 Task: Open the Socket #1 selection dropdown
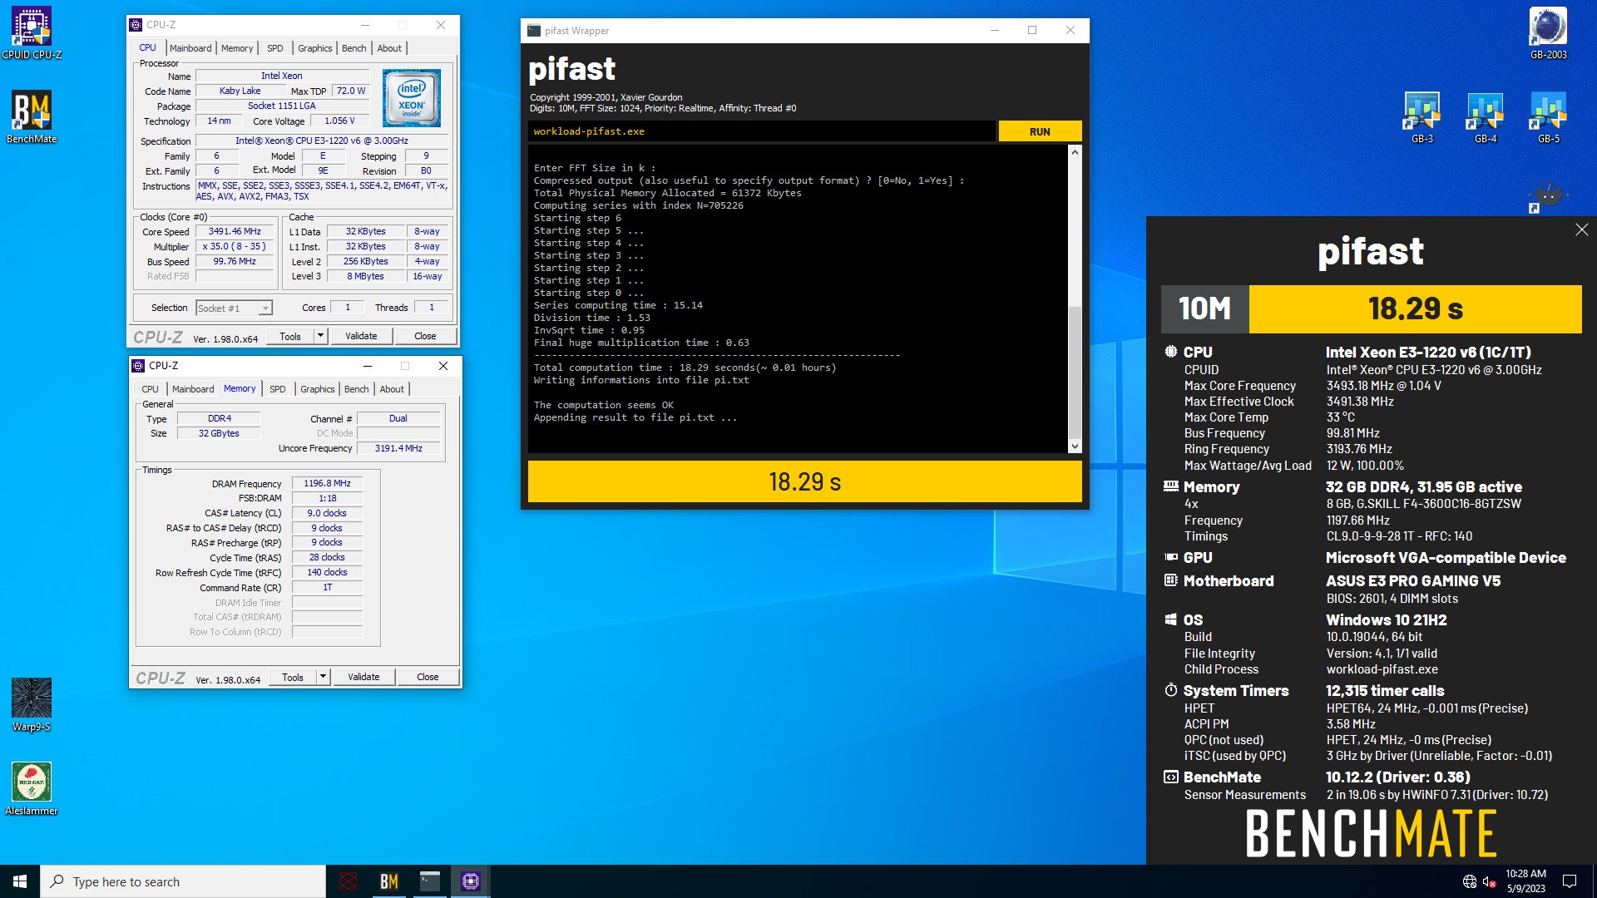pyautogui.click(x=234, y=308)
